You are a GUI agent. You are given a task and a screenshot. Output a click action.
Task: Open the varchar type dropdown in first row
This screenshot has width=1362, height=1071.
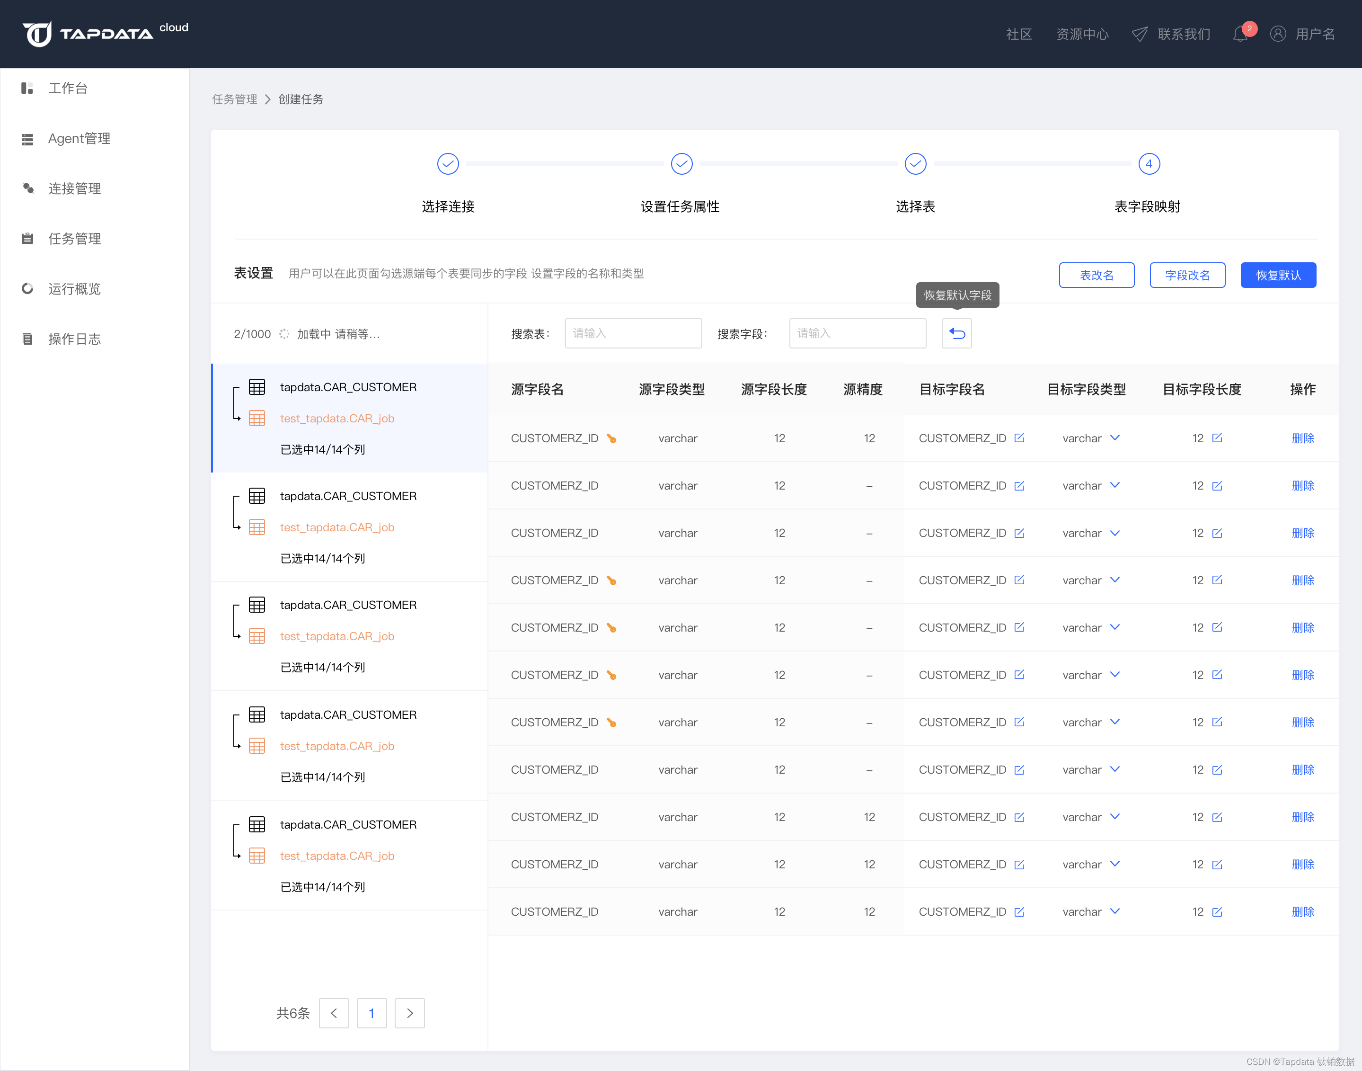point(1115,437)
